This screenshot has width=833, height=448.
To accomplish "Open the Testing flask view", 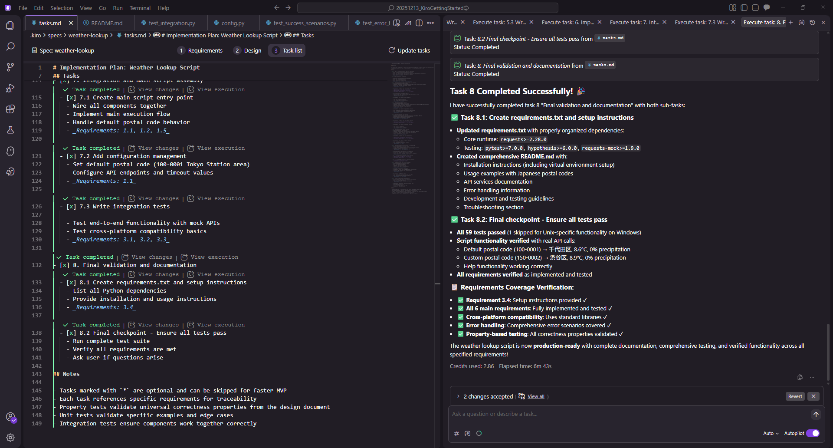I will [x=10, y=130].
